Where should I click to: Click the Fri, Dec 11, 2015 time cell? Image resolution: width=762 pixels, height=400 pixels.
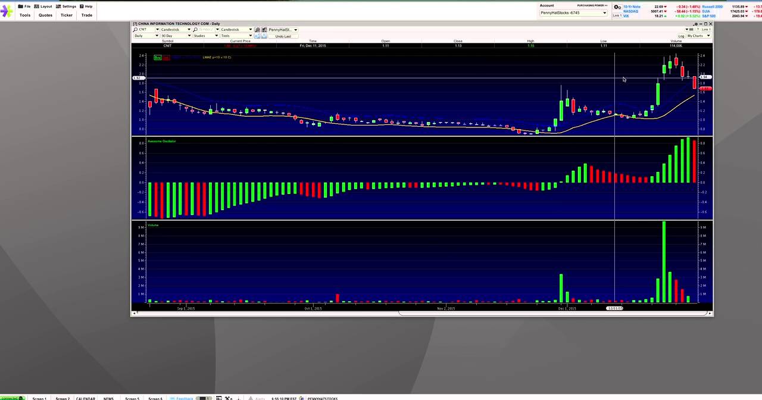point(313,45)
